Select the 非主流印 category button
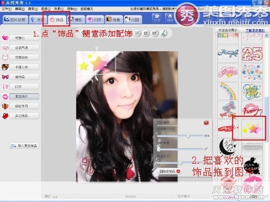270x202 pixels. (x=24, y=96)
